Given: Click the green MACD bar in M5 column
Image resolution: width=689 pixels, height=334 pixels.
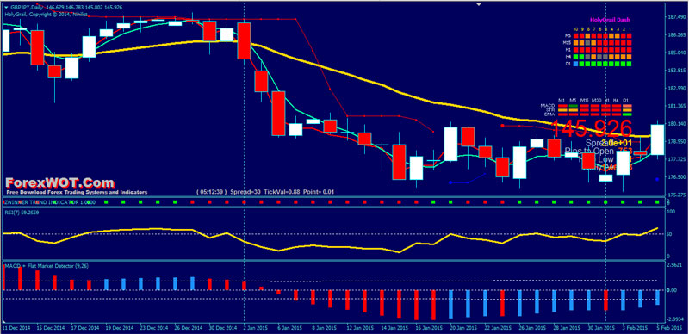Looking at the screenshot, I should pos(573,106).
